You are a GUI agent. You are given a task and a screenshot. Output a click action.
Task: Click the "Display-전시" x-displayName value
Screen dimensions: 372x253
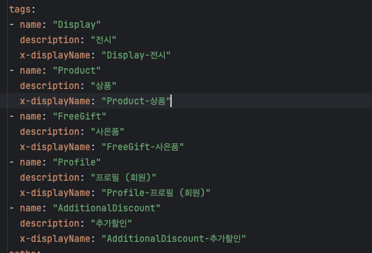click(x=136, y=55)
